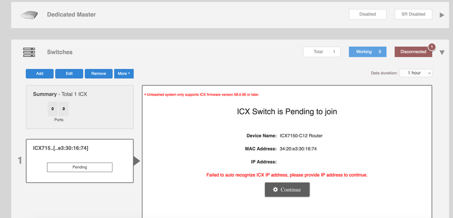Click the Pending status box
This screenshot has height=218, width=453.
coord(80,167)
